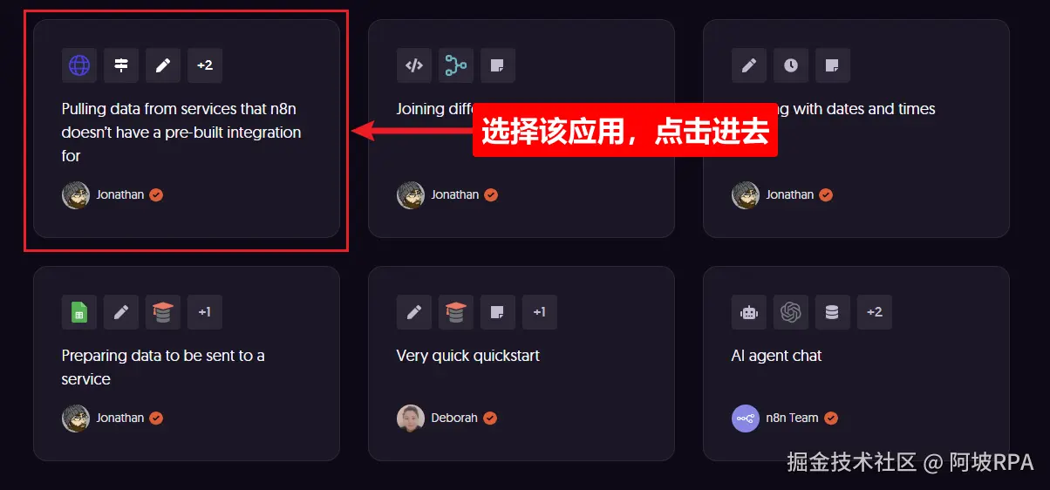
Task: Click the signpost switch icon in first card
Action: (x=121, y=65)
